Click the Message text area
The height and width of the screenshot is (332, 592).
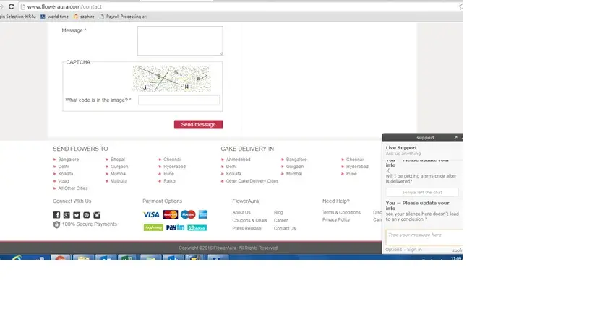coord(180,40)
